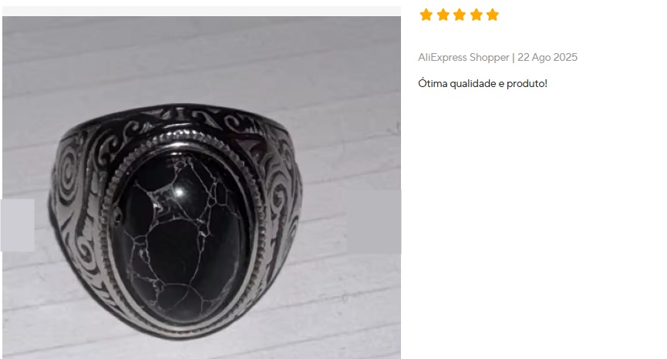Select the middle star of the rating
The image size is (667, 359).
[460, 15]
